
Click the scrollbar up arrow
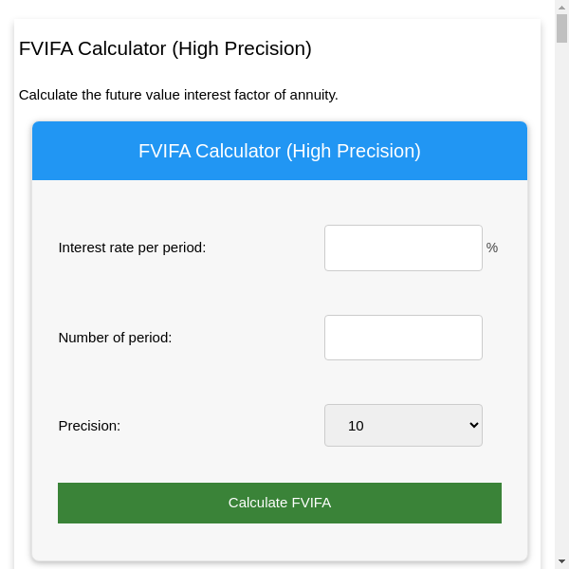561,8
